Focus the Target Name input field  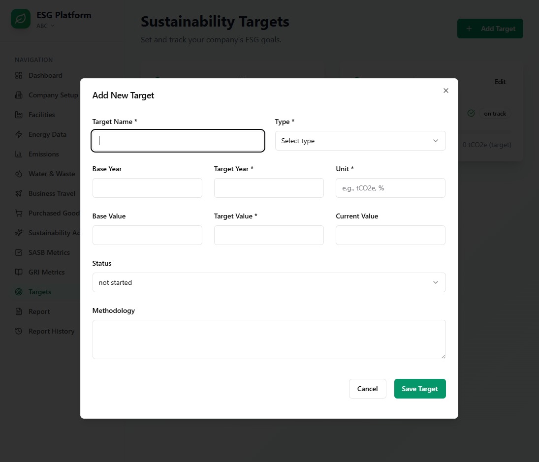click(178, 141)
